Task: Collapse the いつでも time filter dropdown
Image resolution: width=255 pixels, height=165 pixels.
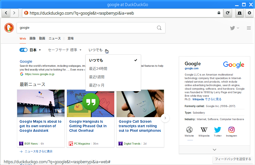Action: click(98, 50)
